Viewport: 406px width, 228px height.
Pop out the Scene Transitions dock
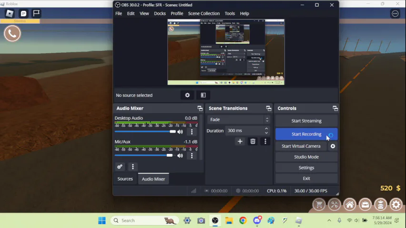click(269, 108)
